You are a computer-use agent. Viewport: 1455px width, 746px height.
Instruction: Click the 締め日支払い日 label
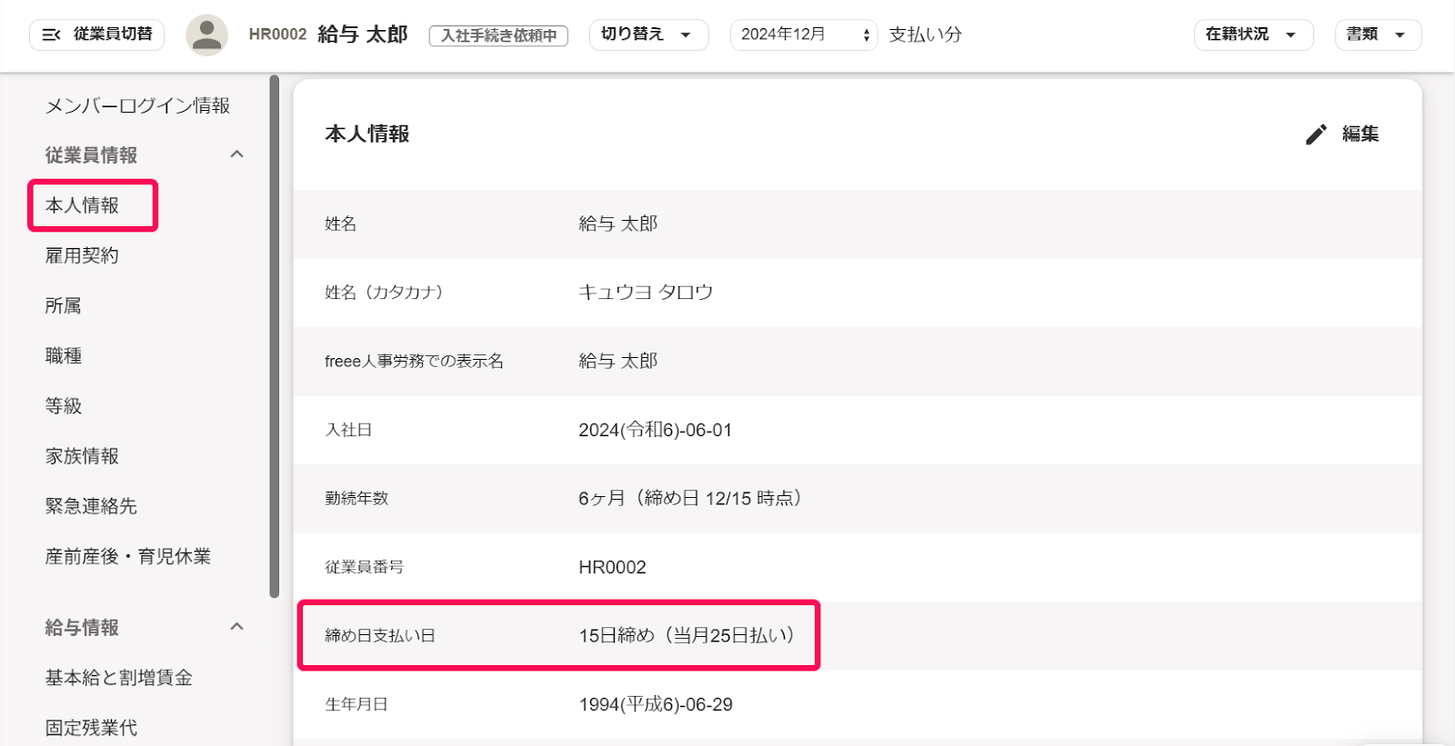380,635
